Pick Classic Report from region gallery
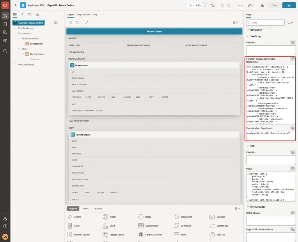This screenshot has height=242, width=298. click(x=148, y=226)
